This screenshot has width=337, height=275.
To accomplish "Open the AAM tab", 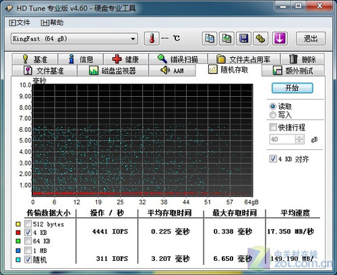I will pos(172,71).
